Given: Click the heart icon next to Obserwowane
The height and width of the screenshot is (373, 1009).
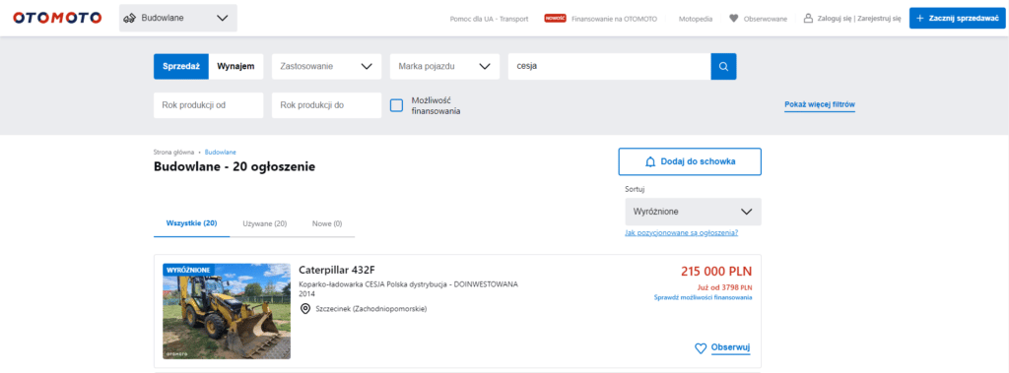Looking at the screenshot, I should point(733,19).
